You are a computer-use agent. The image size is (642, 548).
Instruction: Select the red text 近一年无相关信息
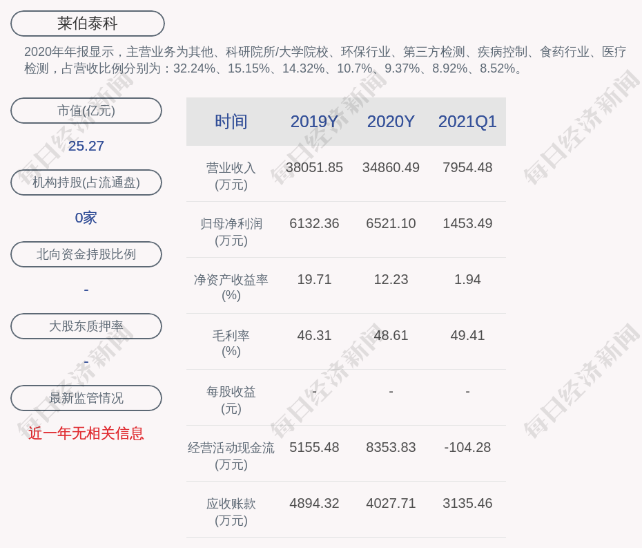pyautogui.click(x=86, y=433)
